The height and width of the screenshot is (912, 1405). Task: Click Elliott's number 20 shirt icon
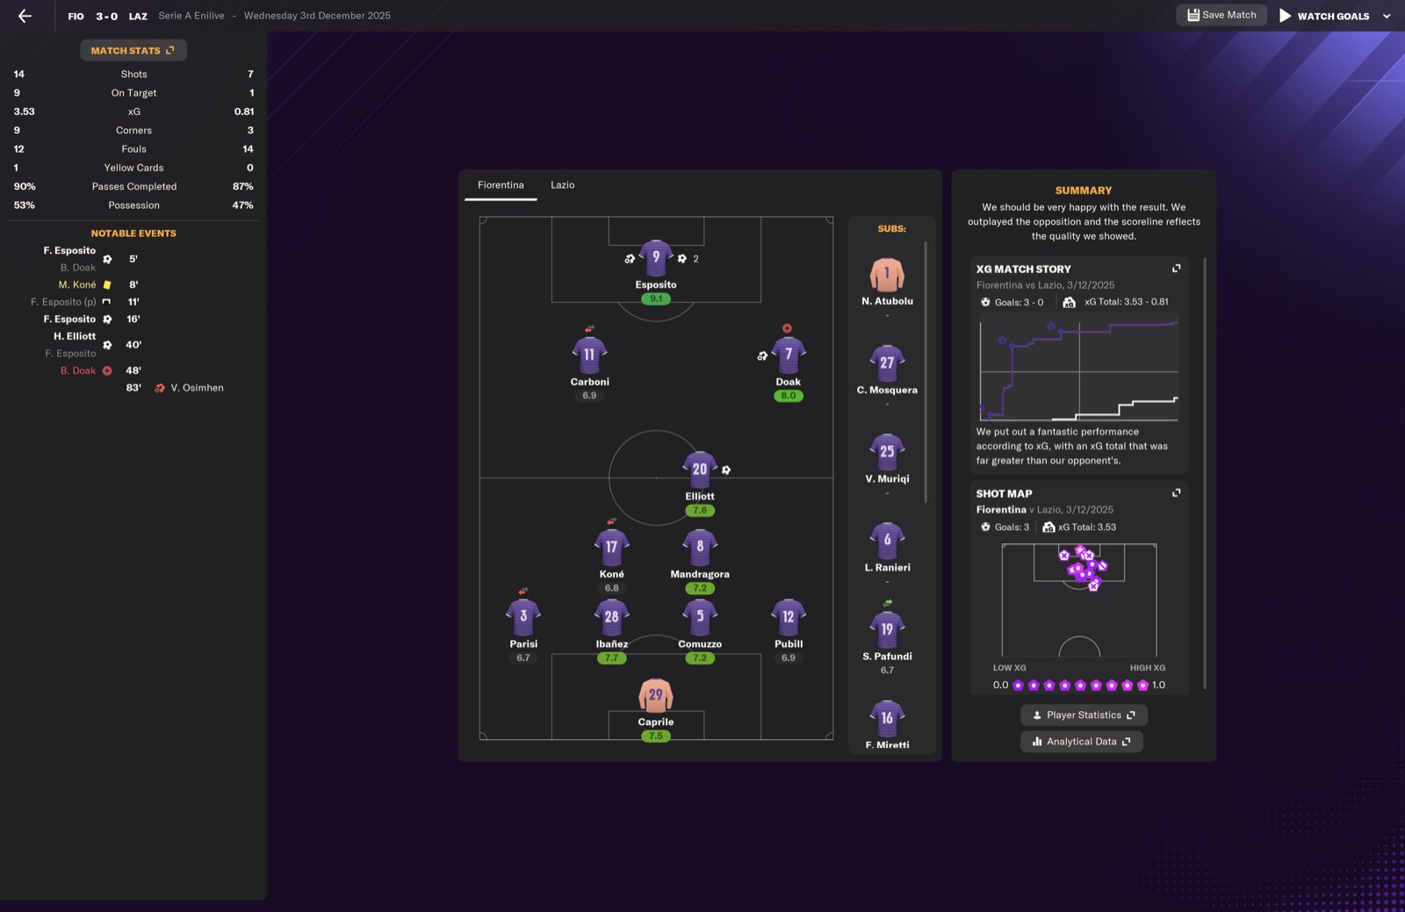(700, 469)
